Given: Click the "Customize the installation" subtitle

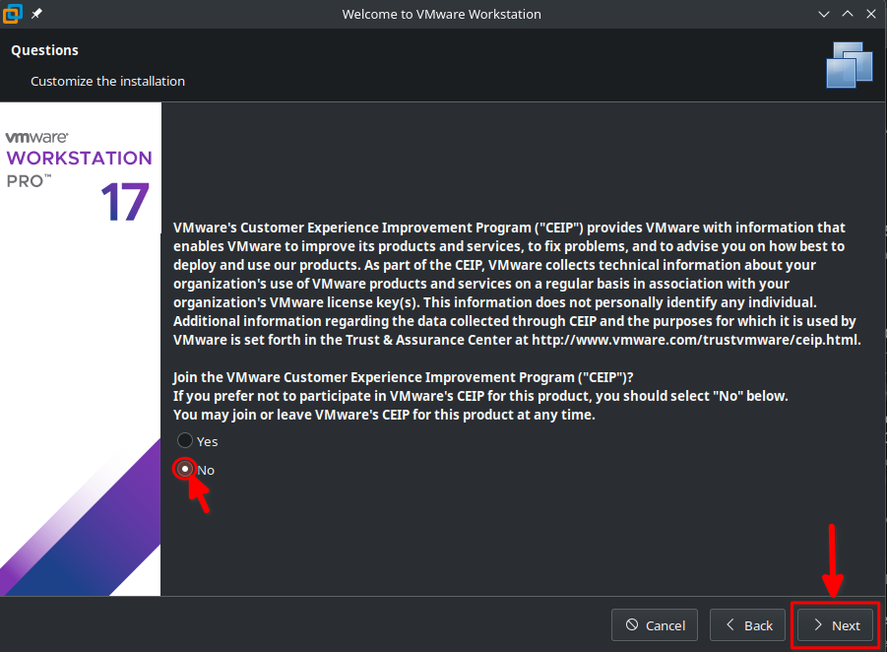Looking at the screenshot, I should click(107, 81).
